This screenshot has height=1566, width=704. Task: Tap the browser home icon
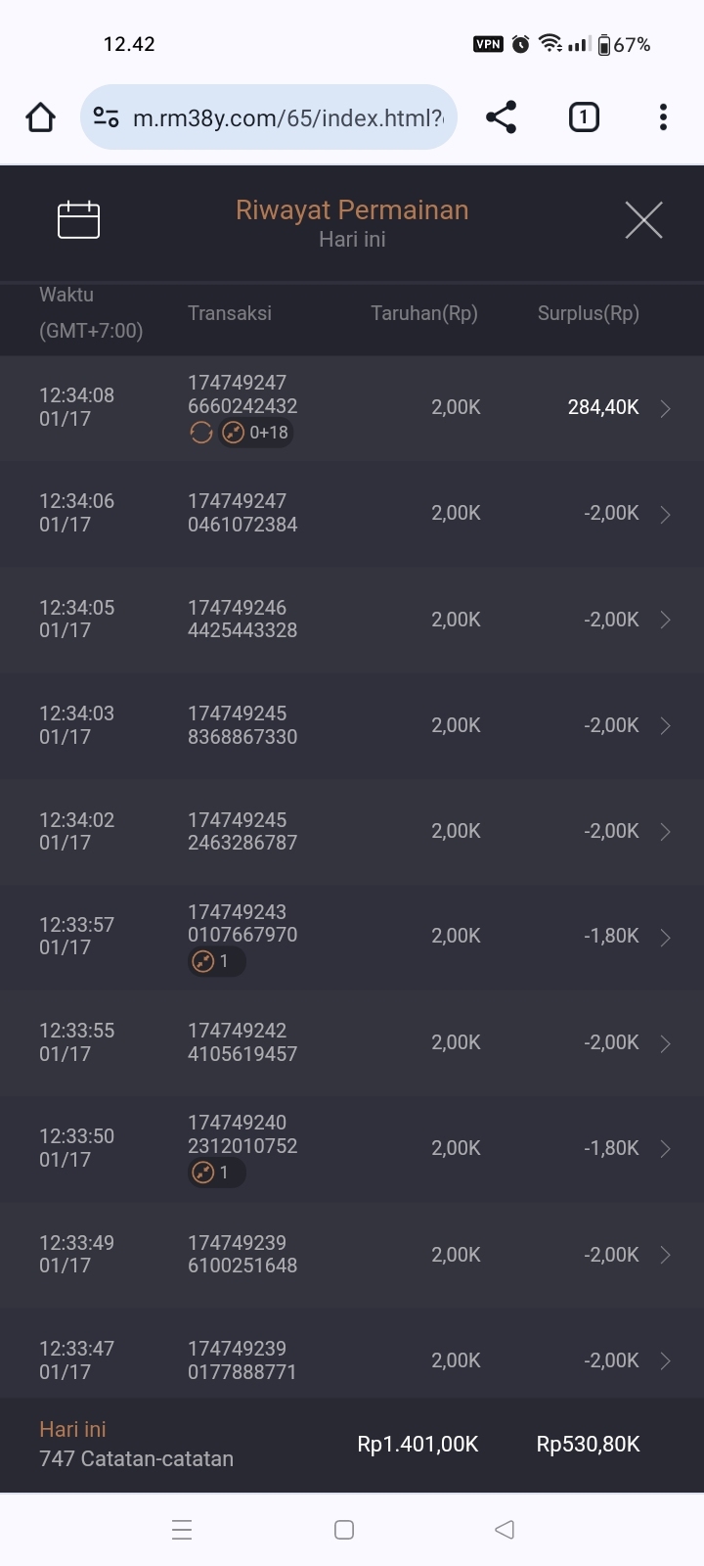pos(40,117)
